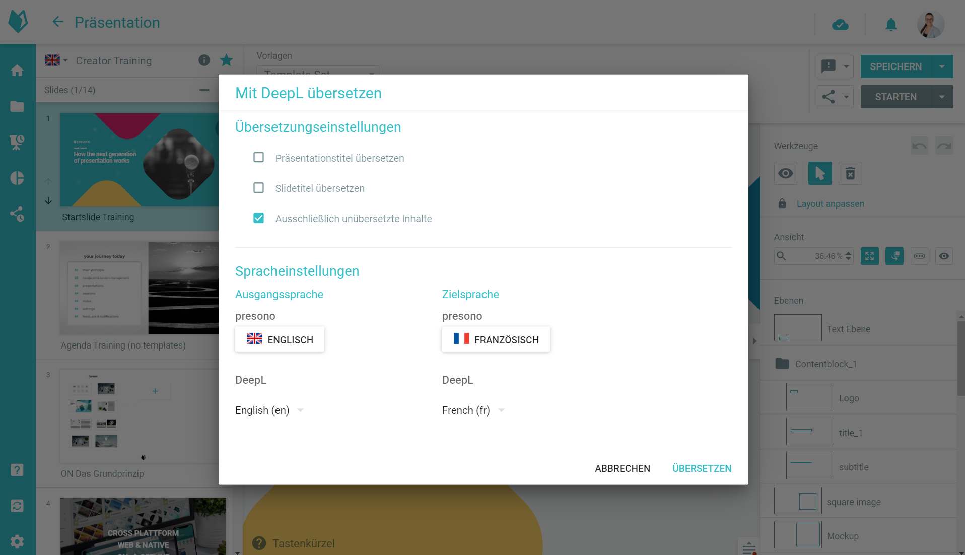
Task: Open the Home icon in the sidebar
Action: pyautogui.click(x=17, y=71)
